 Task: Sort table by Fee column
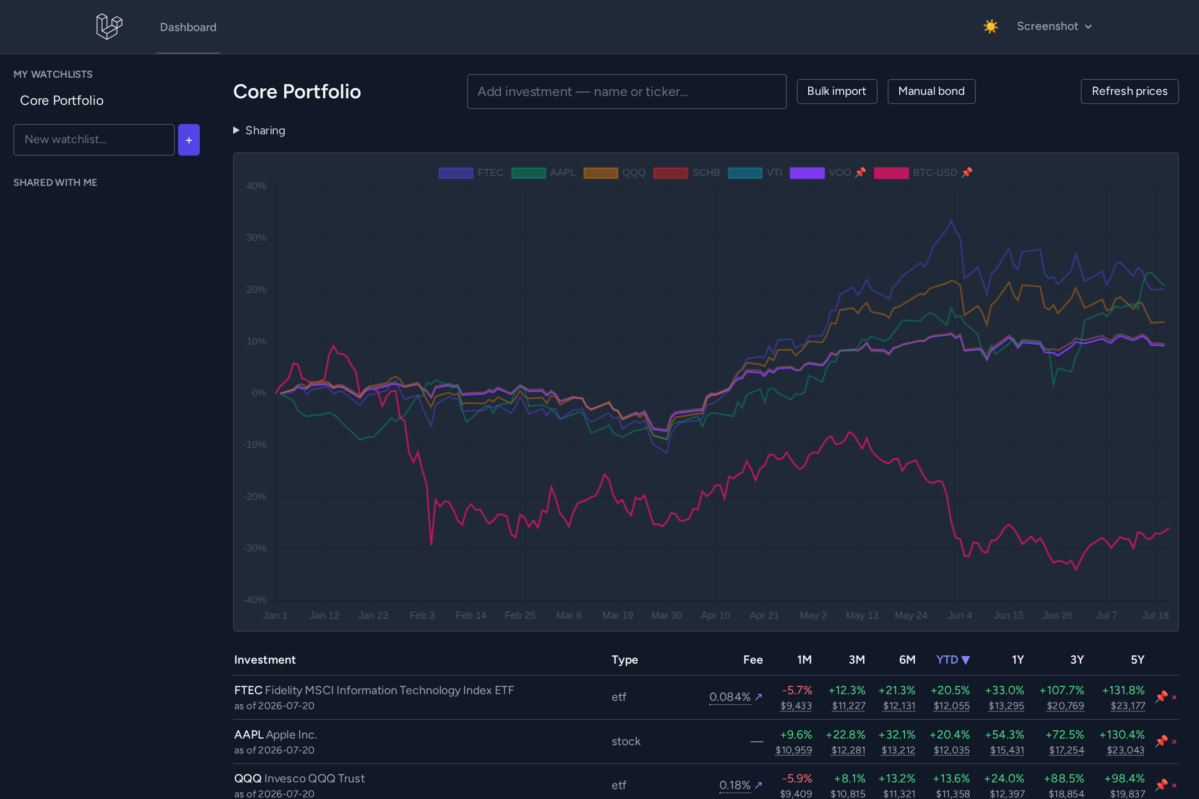[x=753, y=660]
